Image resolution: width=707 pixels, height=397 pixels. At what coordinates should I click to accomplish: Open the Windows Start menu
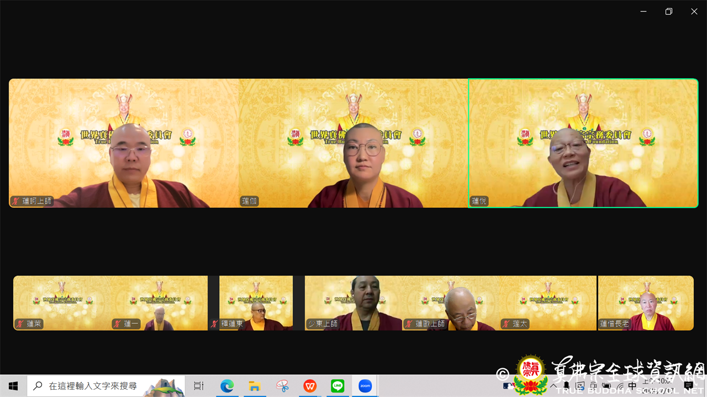(13, 386)
